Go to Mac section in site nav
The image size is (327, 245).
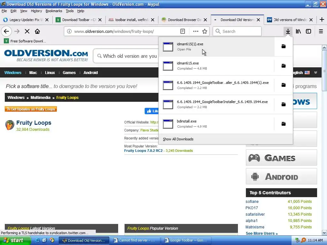pos(33,73)
